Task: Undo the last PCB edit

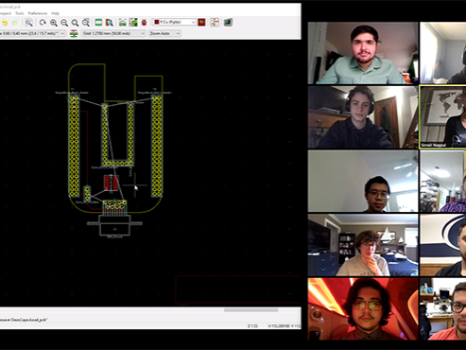Action: pyautogui.click(x=5, y=23)
